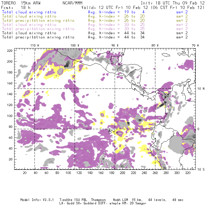Select the equator "0" latitude label
206x206 pixels.
pos(198,129)
